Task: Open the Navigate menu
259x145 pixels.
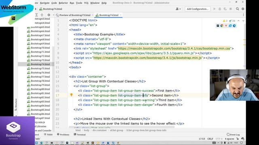Action: point(45,3)
